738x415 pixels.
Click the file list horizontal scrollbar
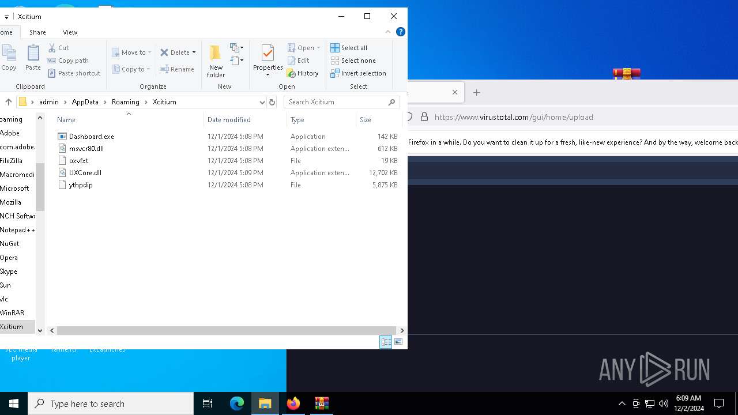pos(227,331)
